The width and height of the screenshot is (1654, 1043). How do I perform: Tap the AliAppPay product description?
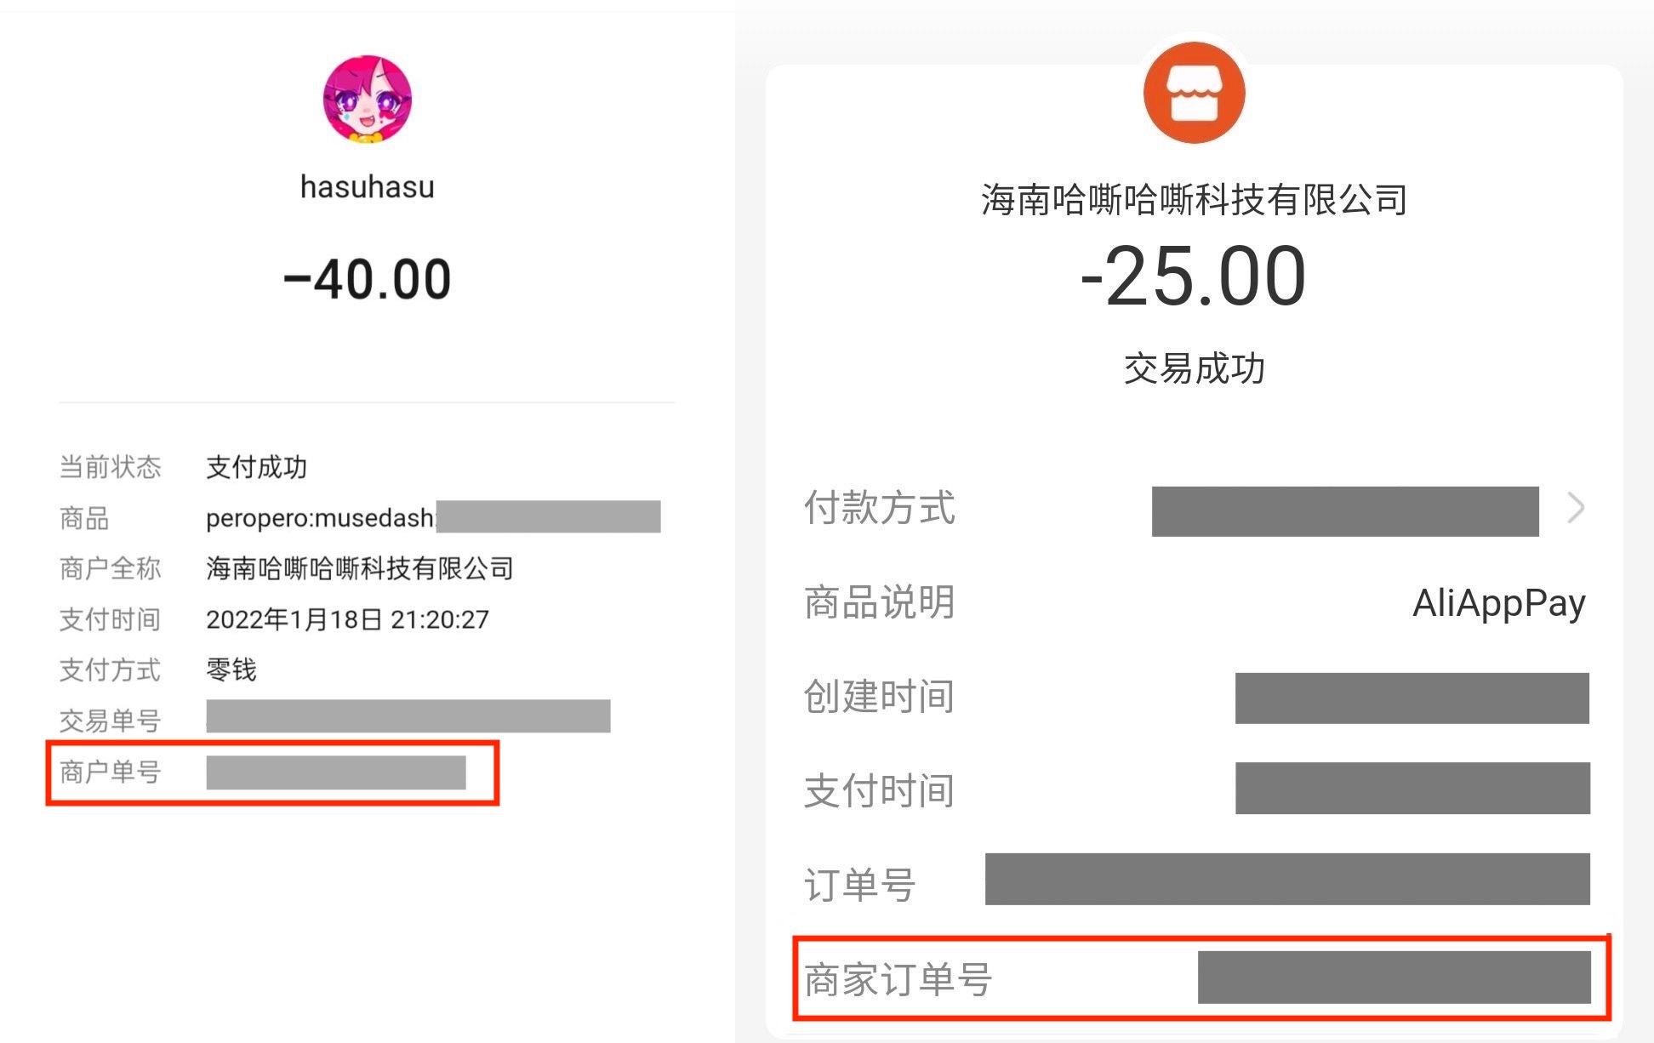tap(1498, 603)
